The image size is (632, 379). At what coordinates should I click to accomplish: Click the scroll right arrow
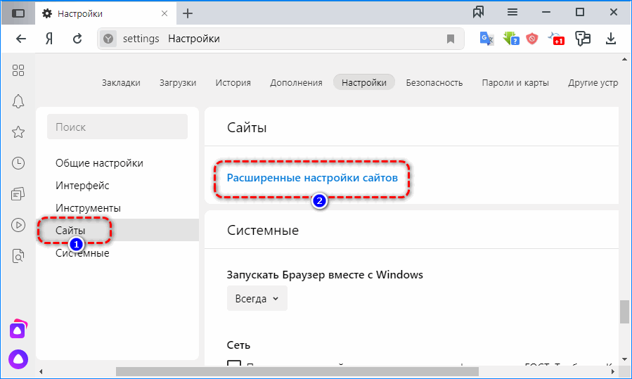612,371
